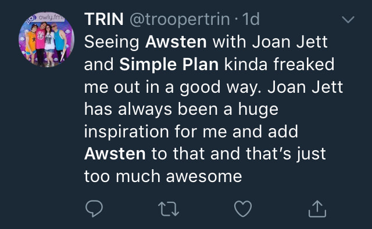Click 'Joan Jett' after 'good way.'
The width and height of the screenshot is (372, 229).
(305, 87)
